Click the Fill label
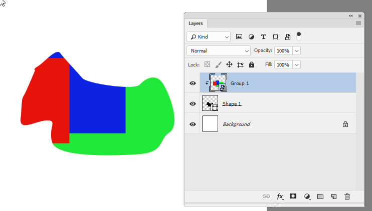This screenshot has height=211, width=372. tap(269, 64)
